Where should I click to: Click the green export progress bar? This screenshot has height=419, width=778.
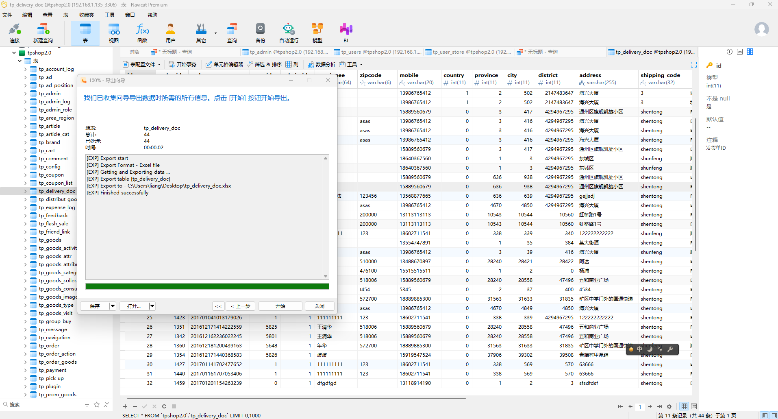(x=207, y=286)
